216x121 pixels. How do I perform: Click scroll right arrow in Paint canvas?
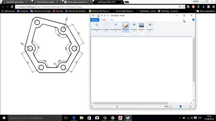pyautogui.click(x=191, y=103)
